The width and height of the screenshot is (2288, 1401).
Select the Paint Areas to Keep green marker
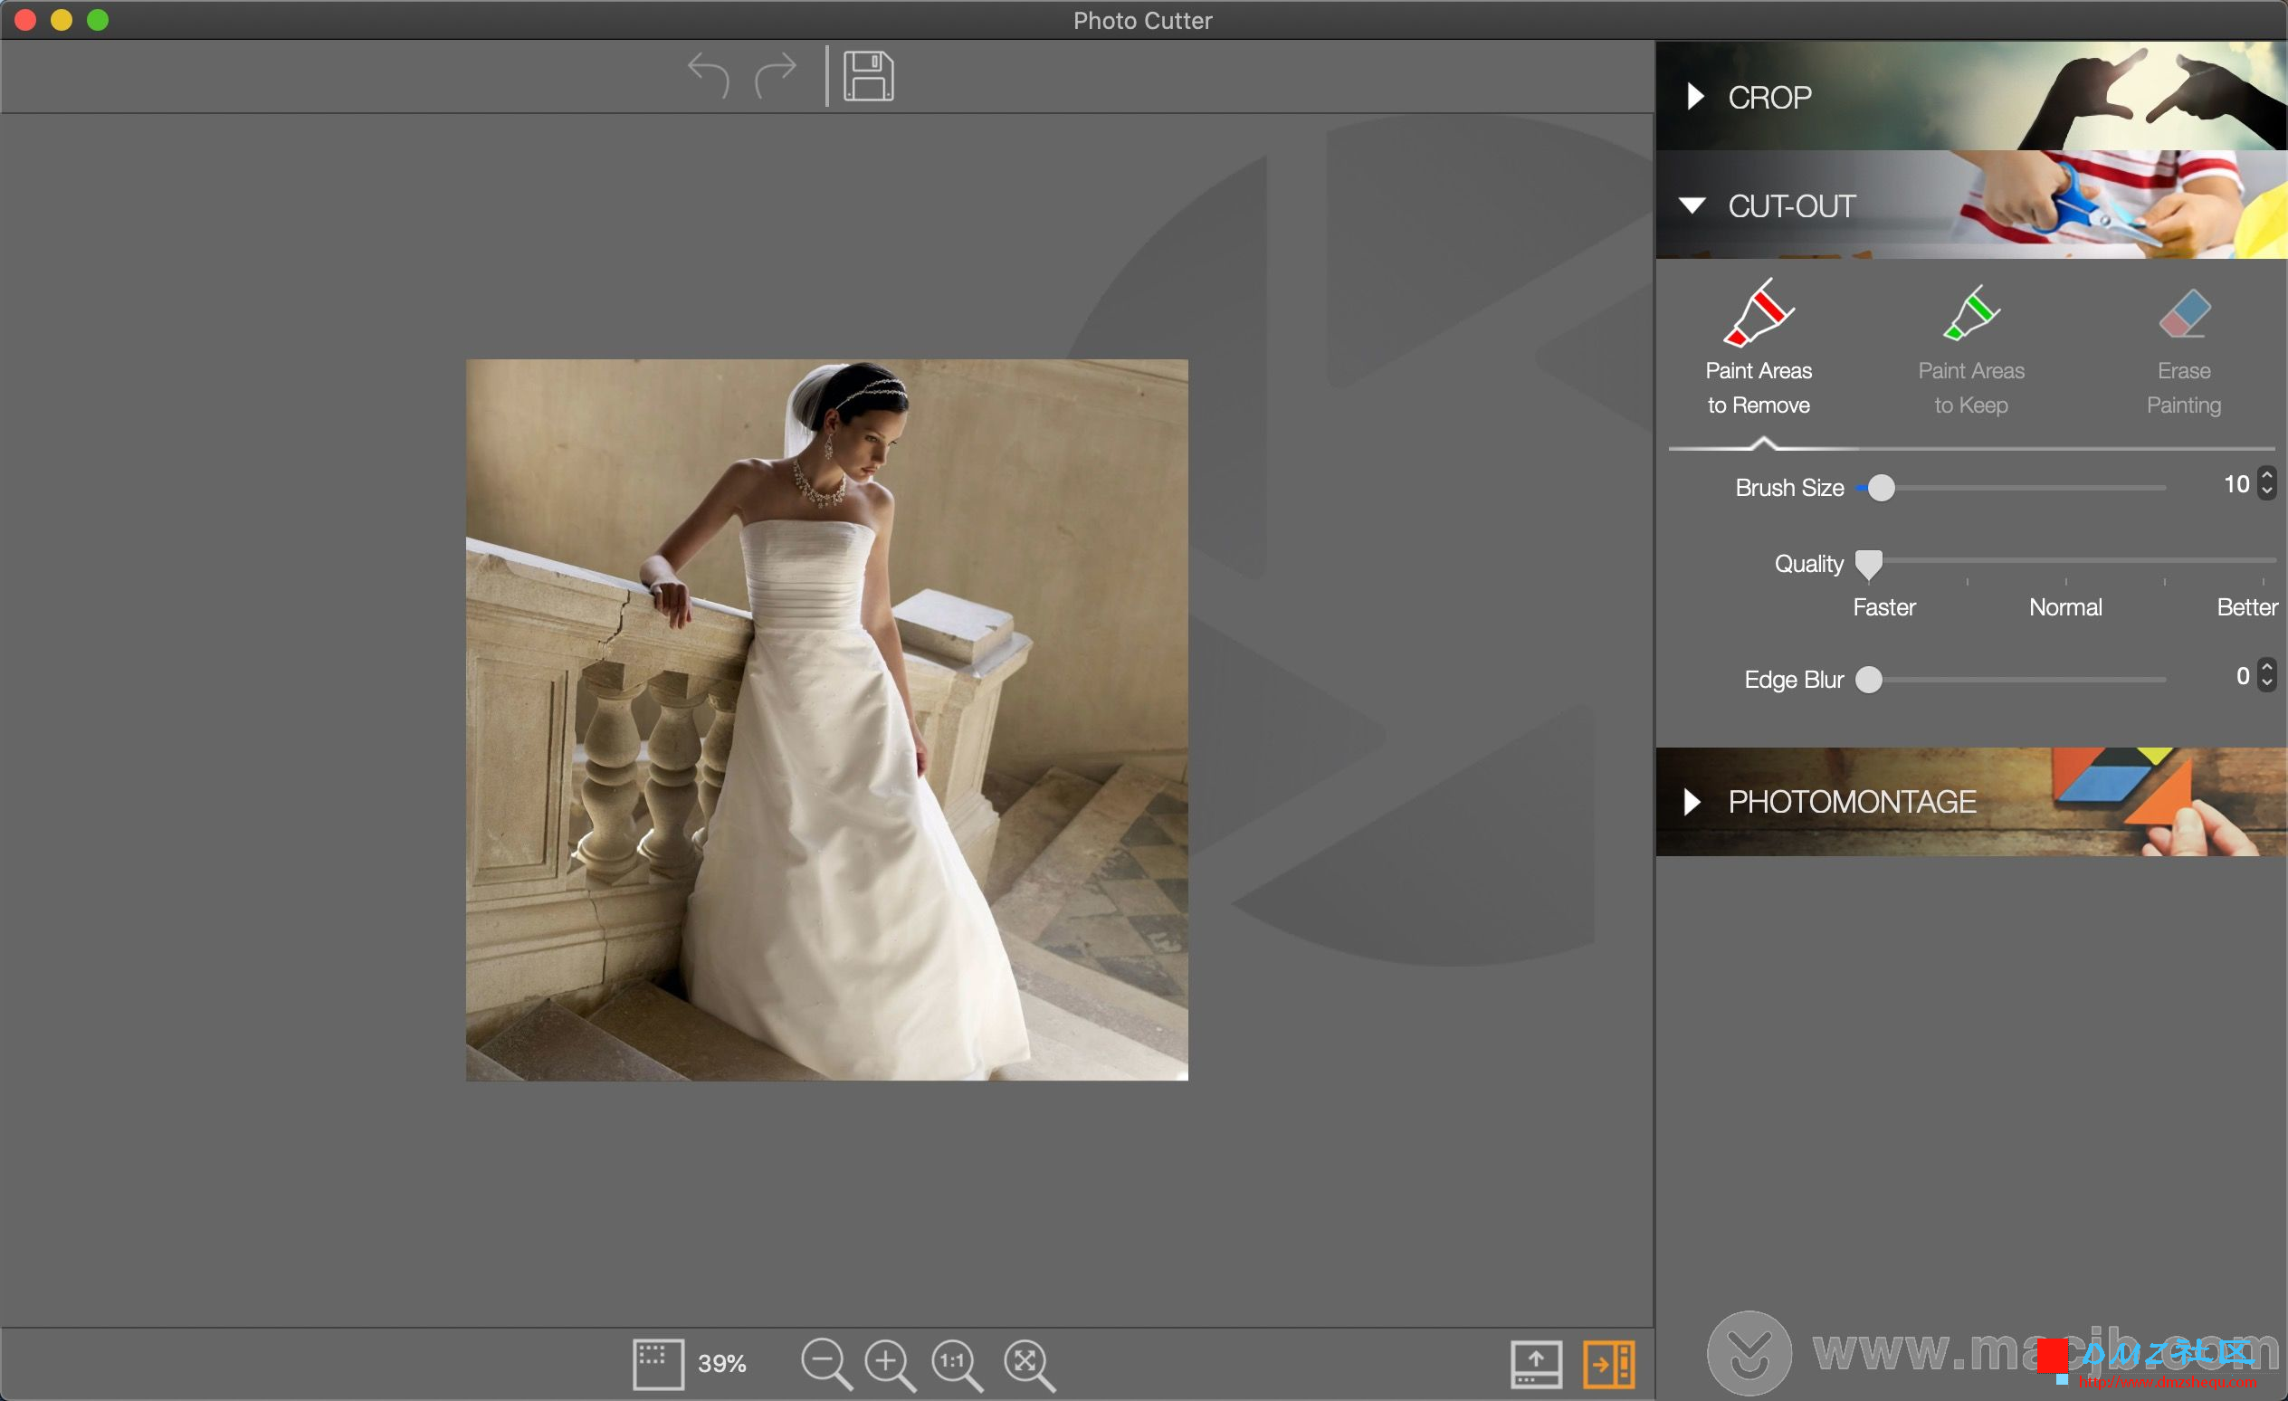click(1971, 348)
